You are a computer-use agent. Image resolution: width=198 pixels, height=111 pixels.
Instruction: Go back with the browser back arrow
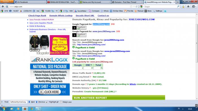[3, 6]
